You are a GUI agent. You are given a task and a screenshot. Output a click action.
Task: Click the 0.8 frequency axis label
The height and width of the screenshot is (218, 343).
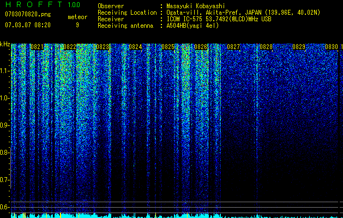[4, 153]
